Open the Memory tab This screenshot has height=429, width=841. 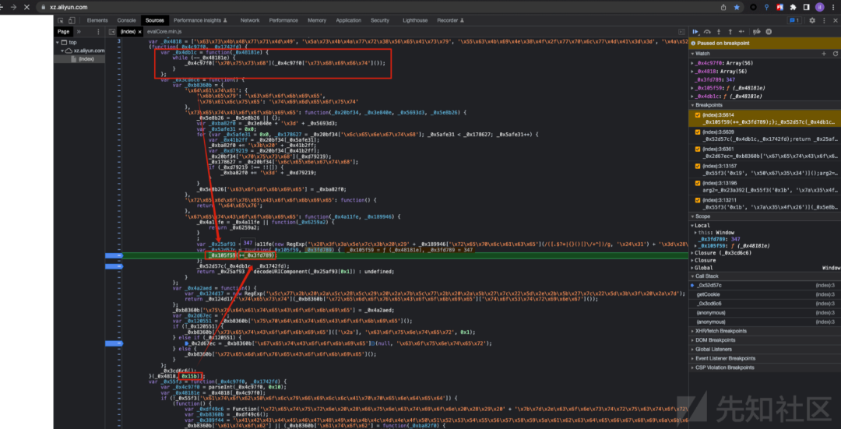pyautogui.click(x=317, y=20)
